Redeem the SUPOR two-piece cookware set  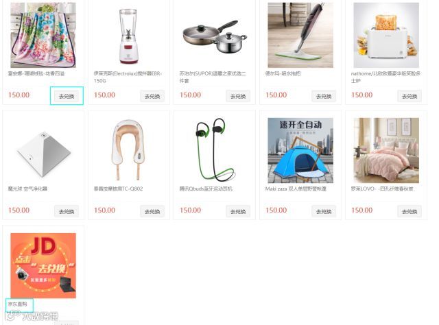point(238,96)
